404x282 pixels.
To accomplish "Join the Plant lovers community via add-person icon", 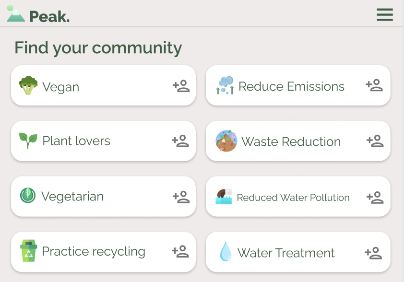I will pos(180,141).
